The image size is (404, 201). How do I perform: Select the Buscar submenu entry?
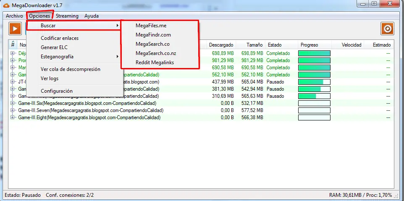click(74, 26)
